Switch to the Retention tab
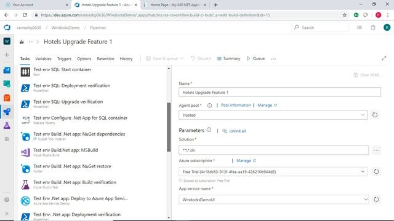 [105, 59]
